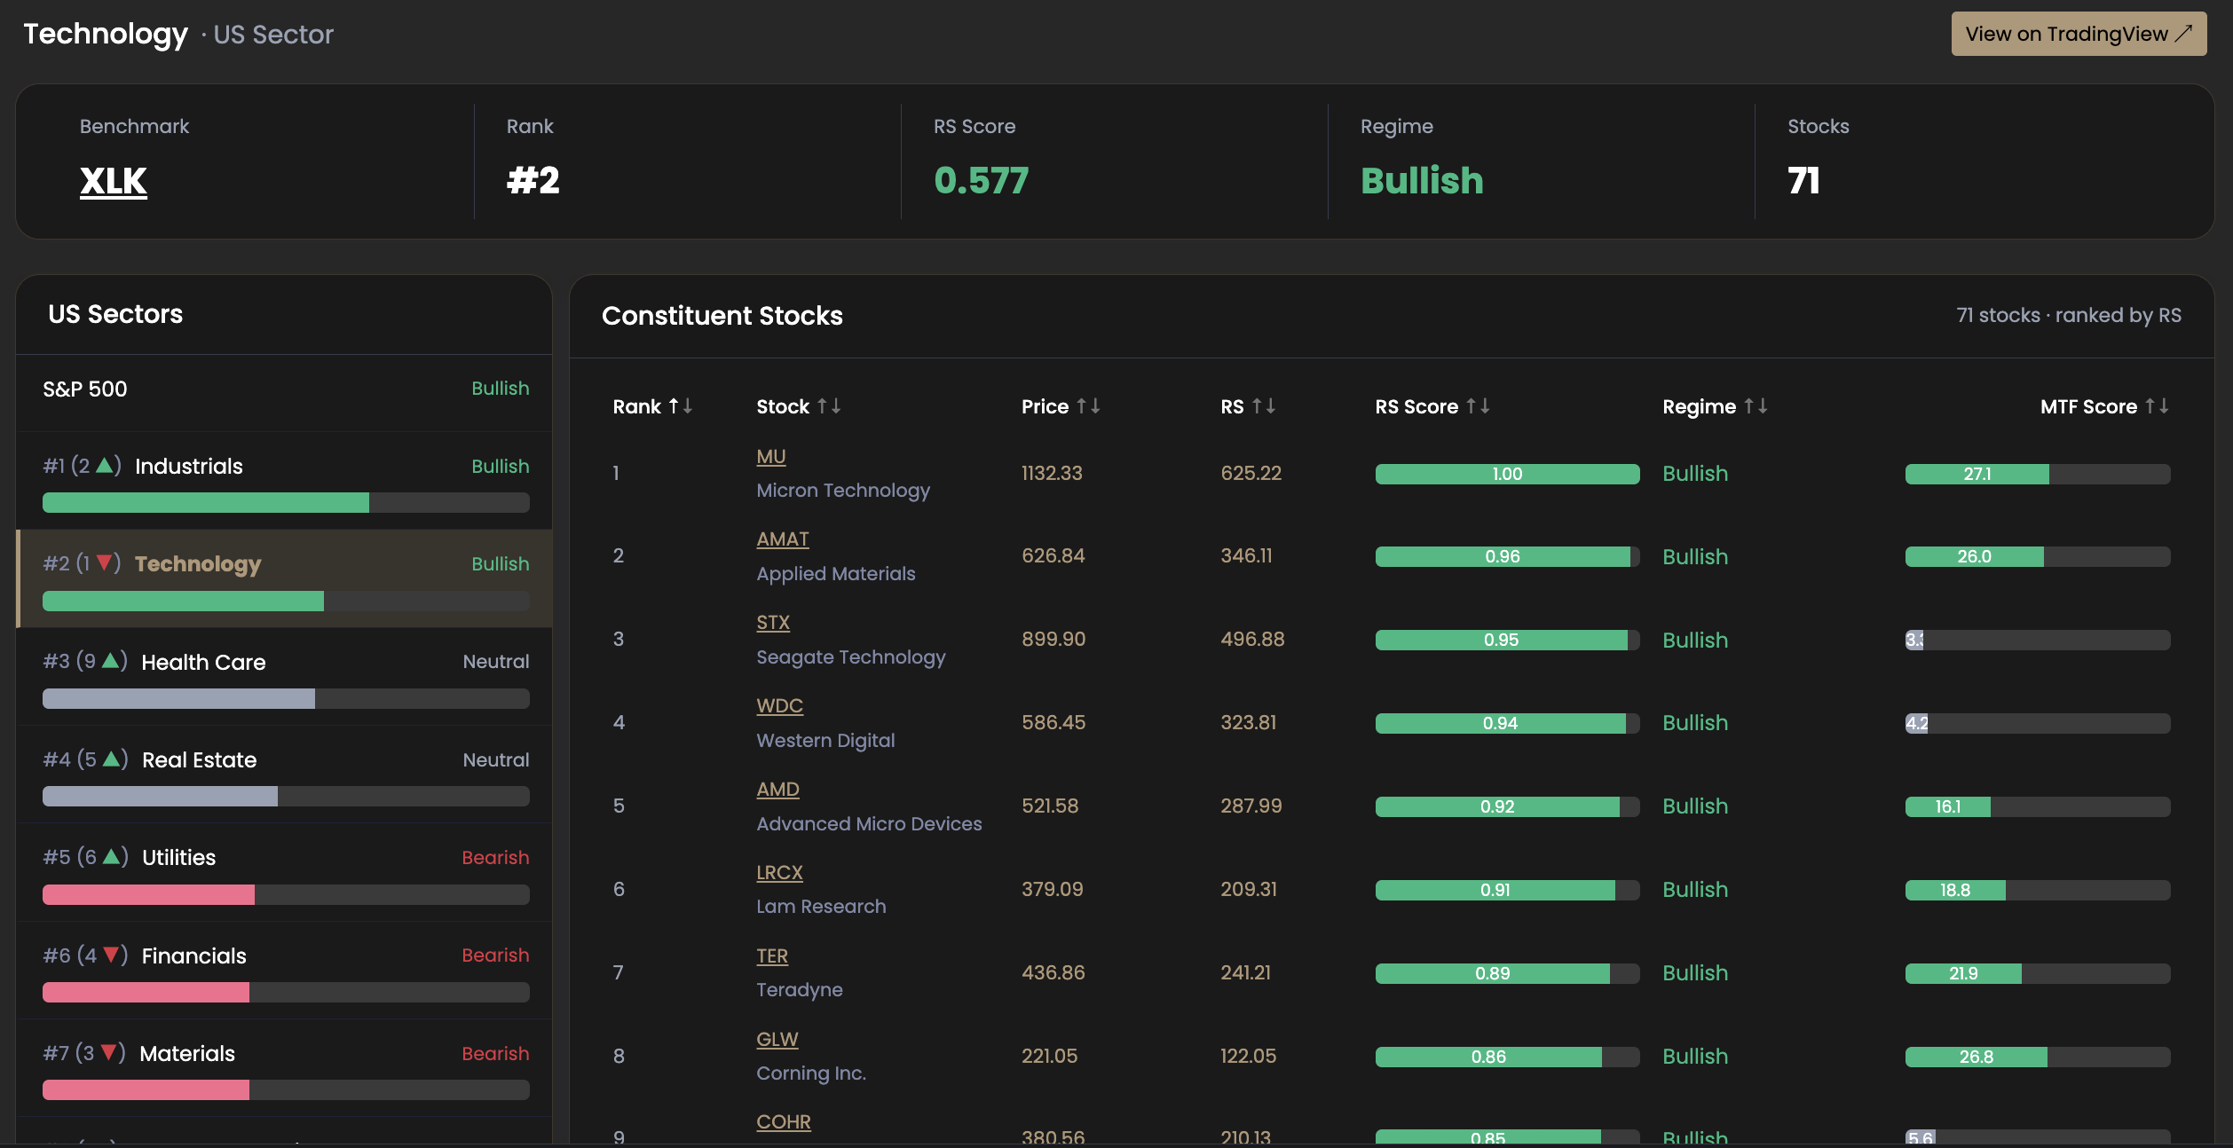Click RS value 122.05 for Corning
The width and height of the screenshot is (2233, 1148).
tap(1248, 1056)
